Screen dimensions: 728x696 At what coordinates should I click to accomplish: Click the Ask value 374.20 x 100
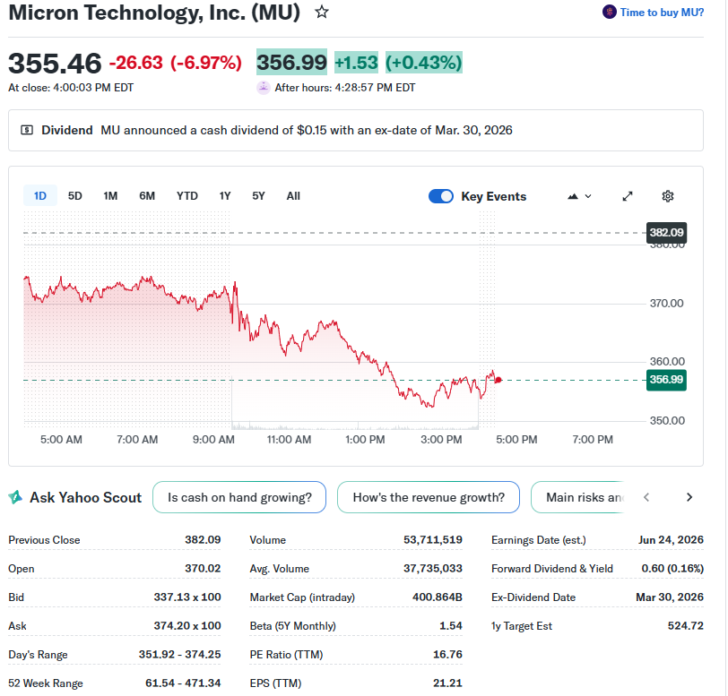(187, 626)
